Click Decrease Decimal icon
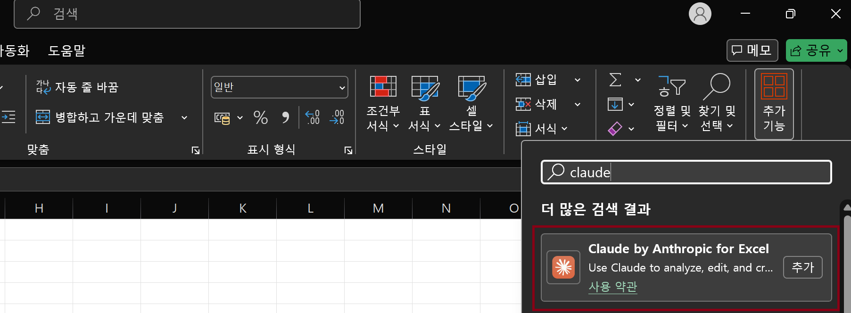Image resolution: width=851 pixels, height=313 pixels. (x=337, y=117)
